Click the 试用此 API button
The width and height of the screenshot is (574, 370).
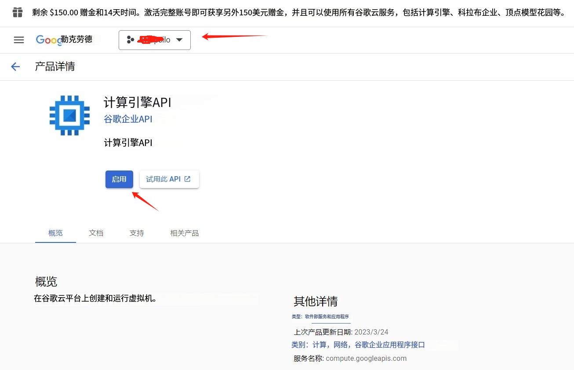coord(169,179)
